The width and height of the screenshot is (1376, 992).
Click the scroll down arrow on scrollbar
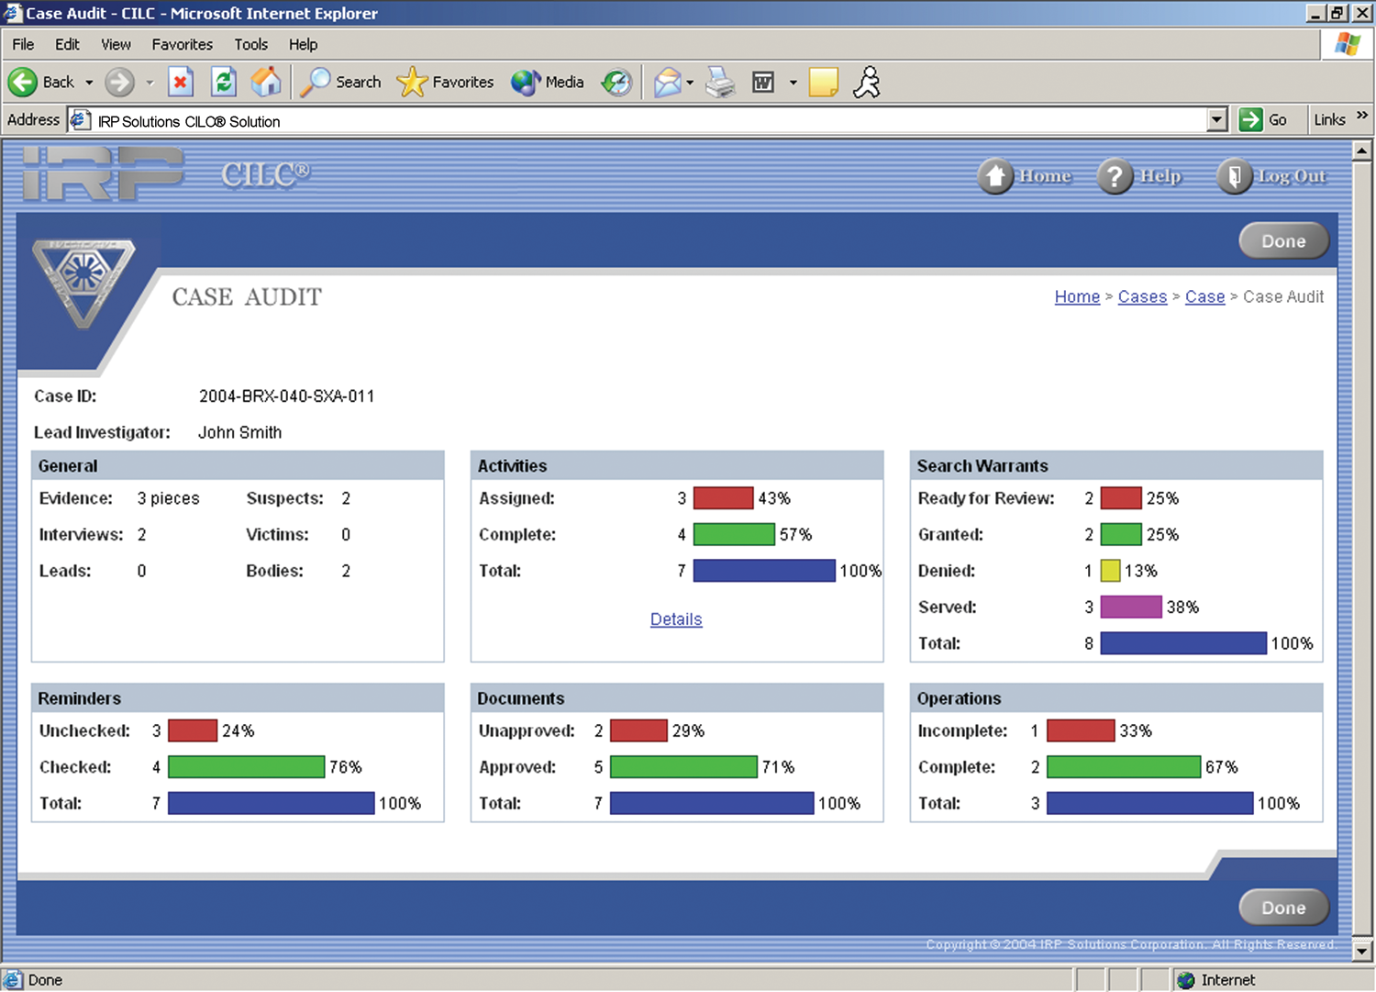1362,951
